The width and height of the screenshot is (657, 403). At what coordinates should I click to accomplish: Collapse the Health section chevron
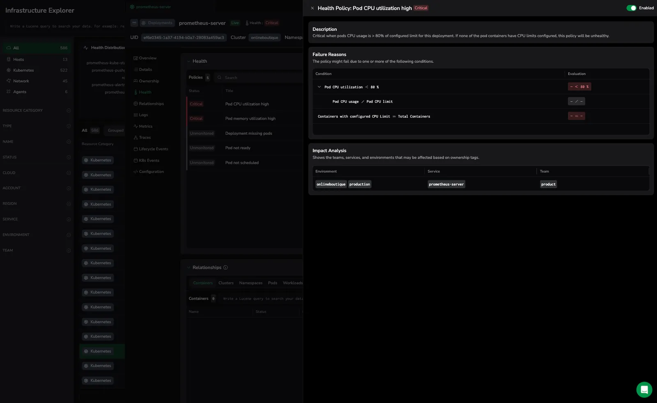point(189,62)
